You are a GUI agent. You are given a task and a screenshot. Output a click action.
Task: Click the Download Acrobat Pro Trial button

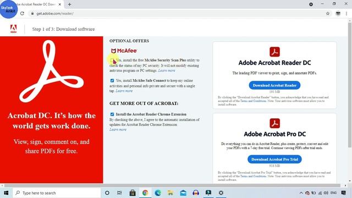pyautogui.click(x=274, y=159)
